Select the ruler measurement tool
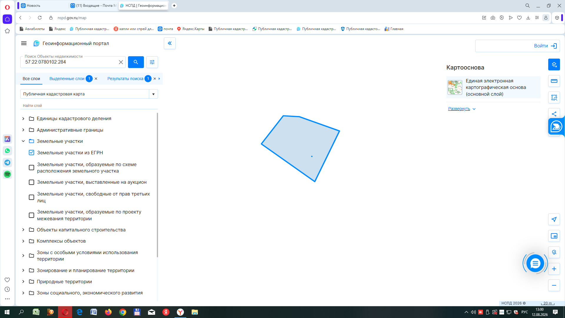 click(x=554, y=81)
